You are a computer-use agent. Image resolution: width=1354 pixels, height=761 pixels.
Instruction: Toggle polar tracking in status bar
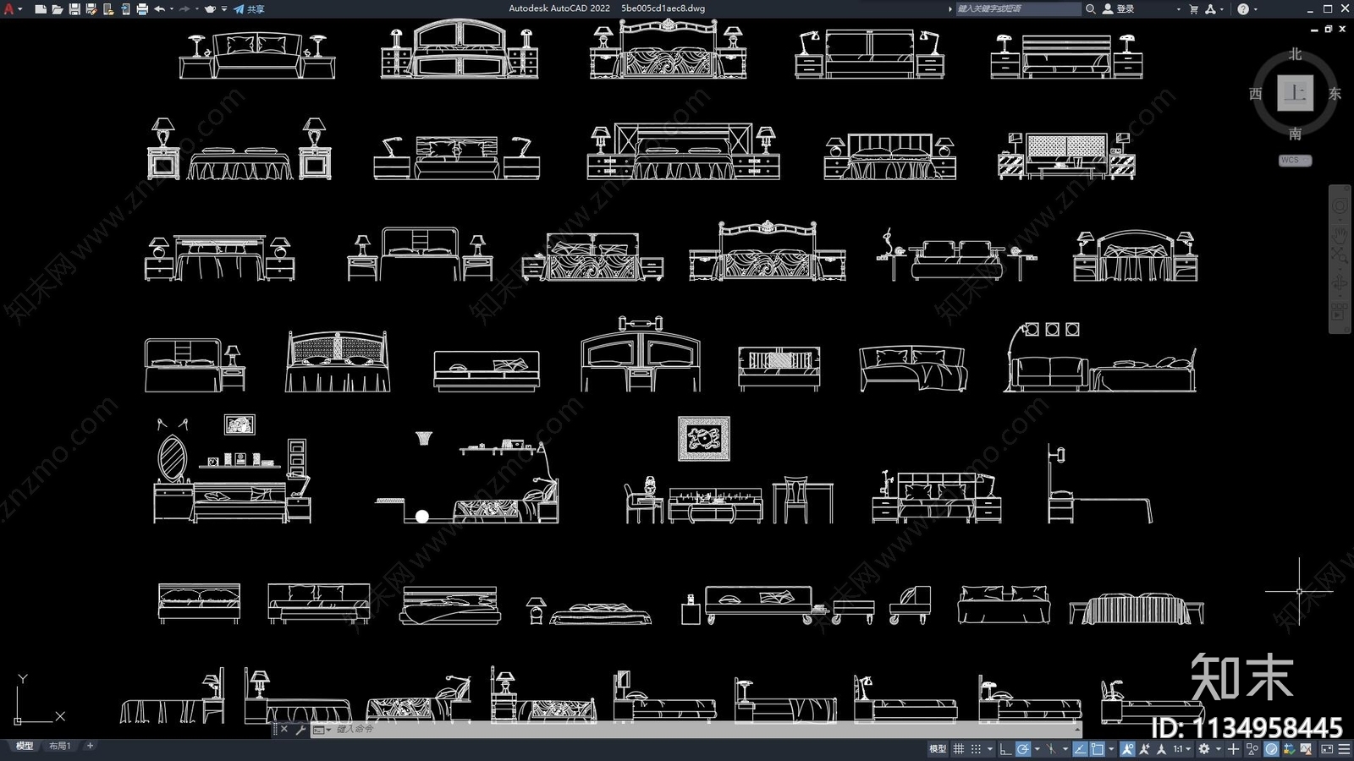click(x=1023, y=748)
